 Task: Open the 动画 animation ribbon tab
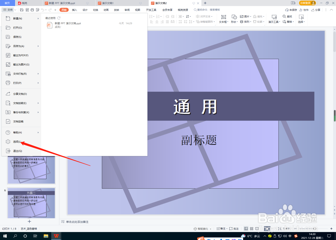coord(106,10)
